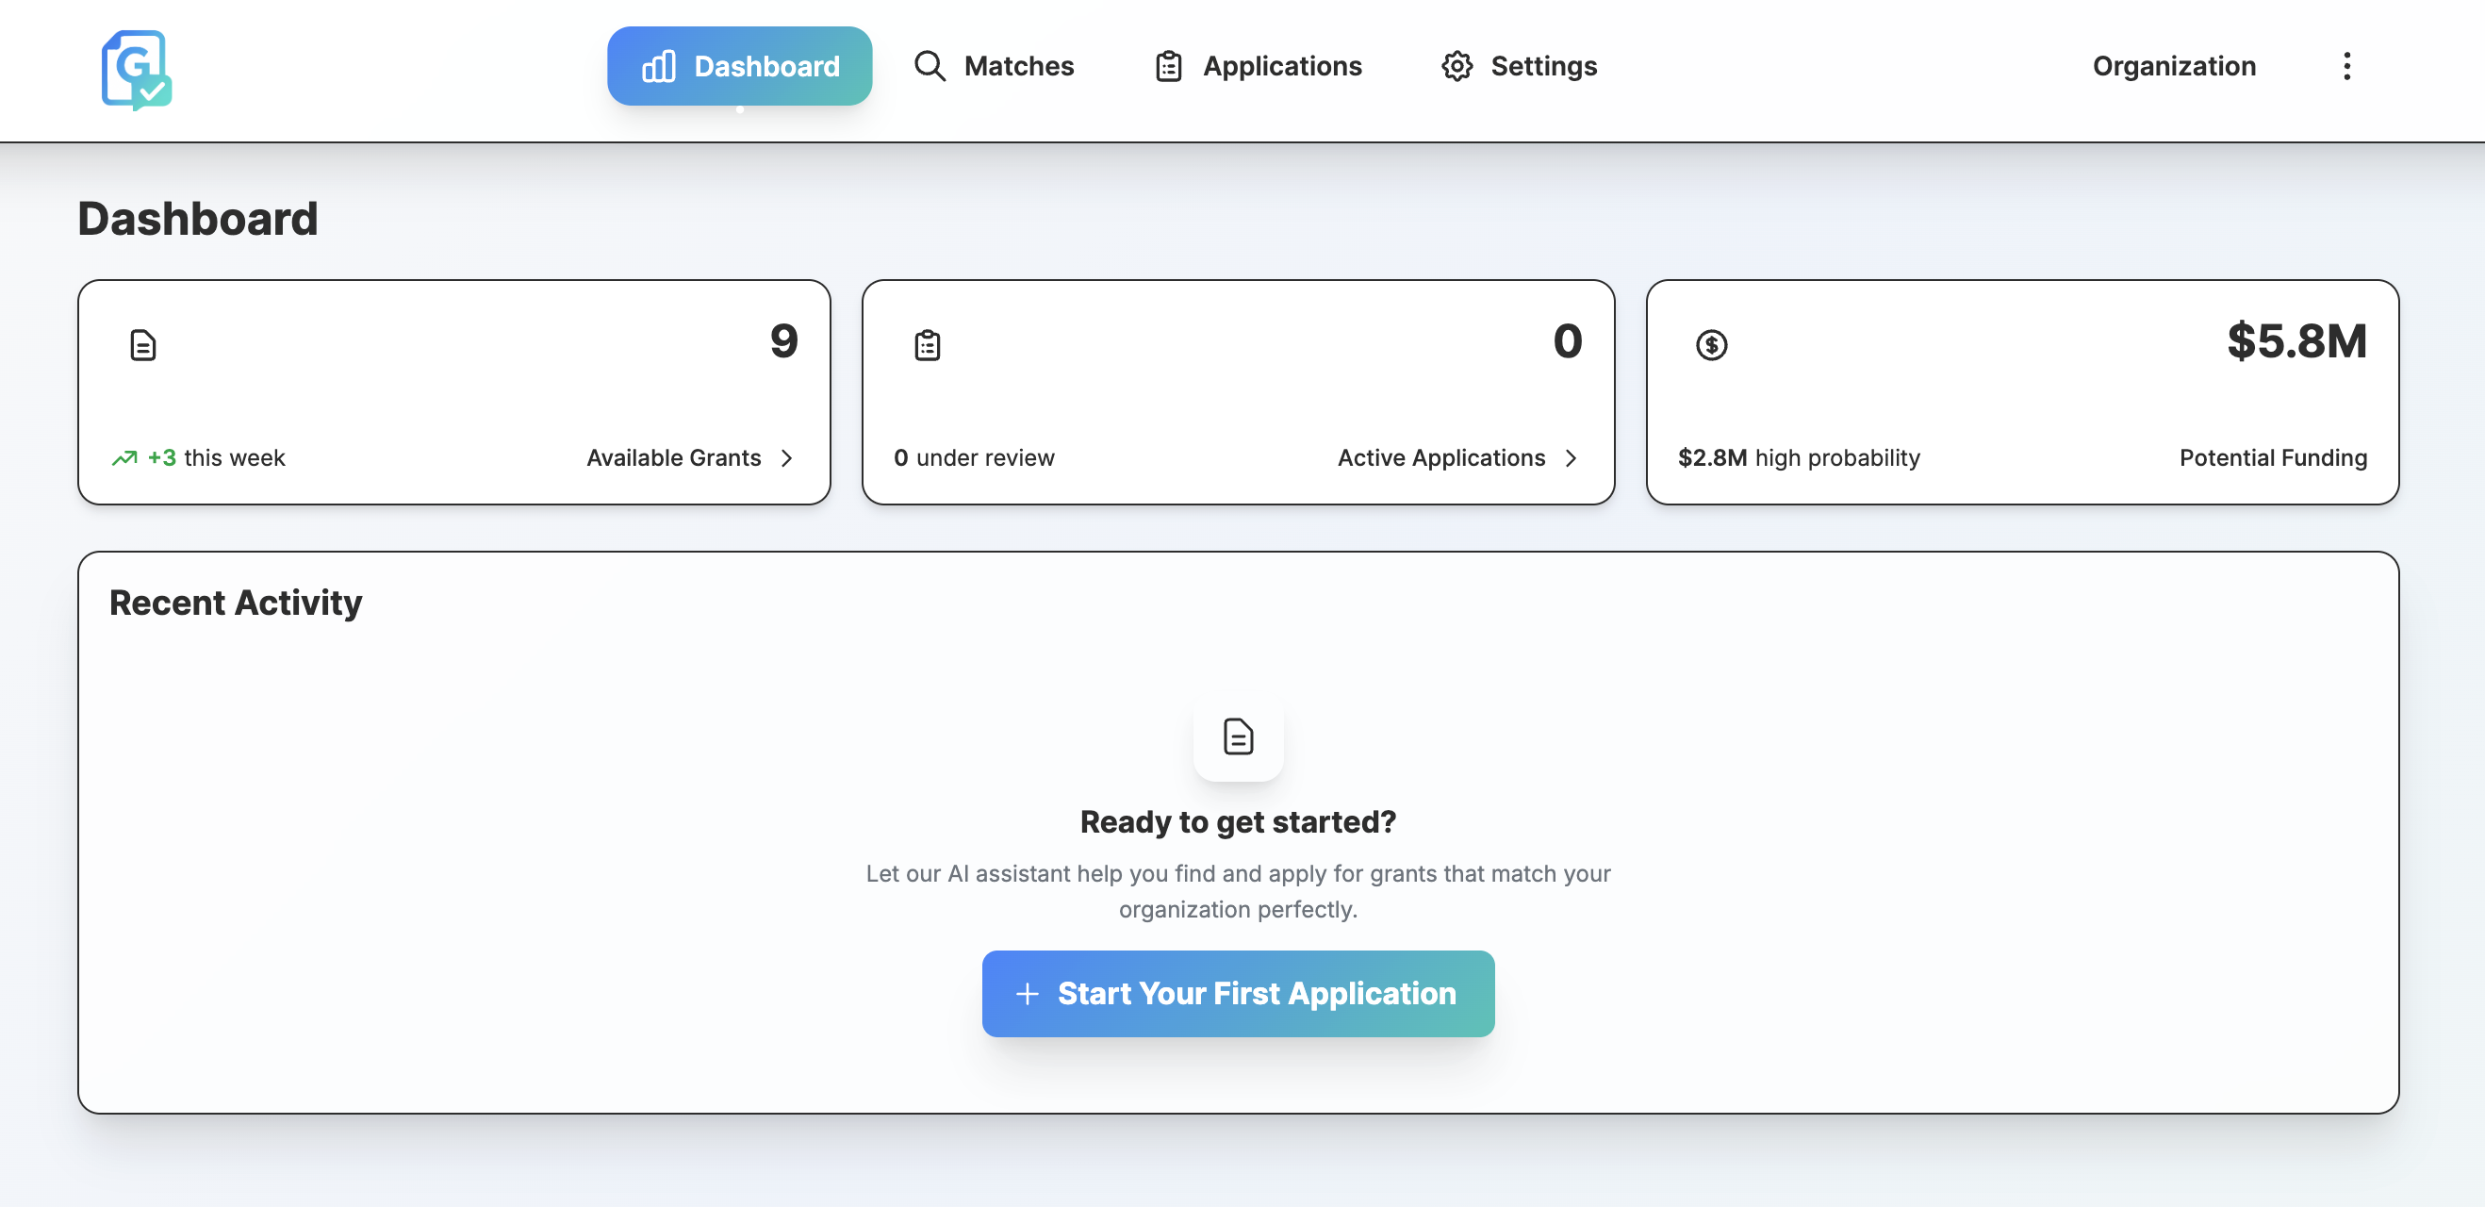The image size is (2485, 1207).
Task: Click the GrantMatch logo icon
Action: tap(136, 70)
